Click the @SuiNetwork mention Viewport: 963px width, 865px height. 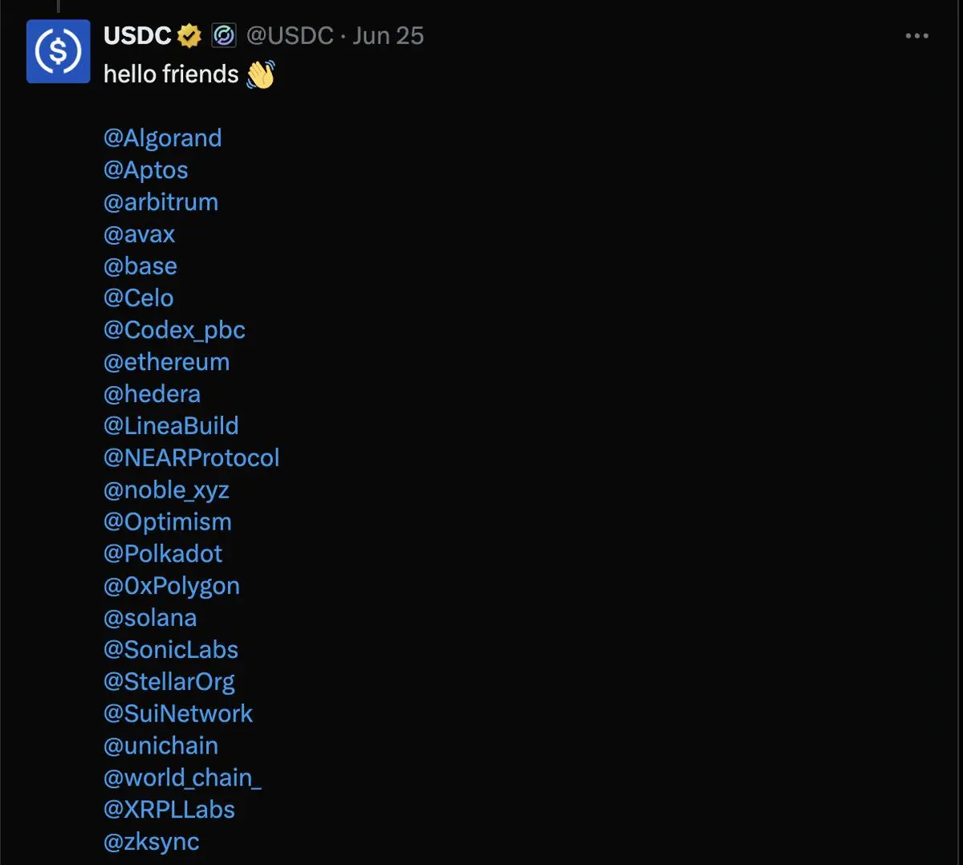pos(178,713)
